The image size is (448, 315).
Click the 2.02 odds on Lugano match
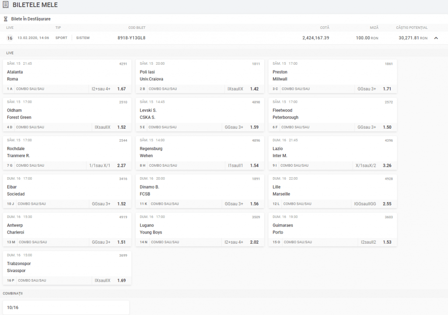[254, 242]
